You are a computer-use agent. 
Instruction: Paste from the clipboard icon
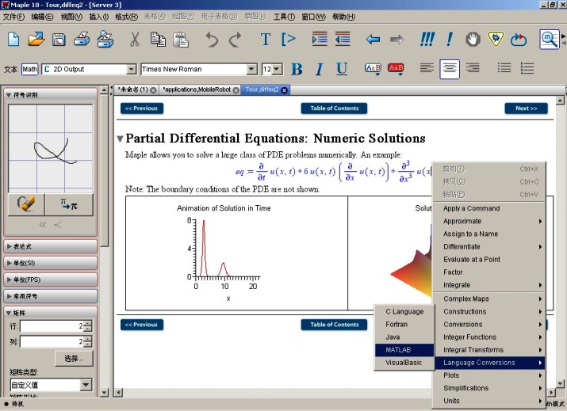pos(181,39)
